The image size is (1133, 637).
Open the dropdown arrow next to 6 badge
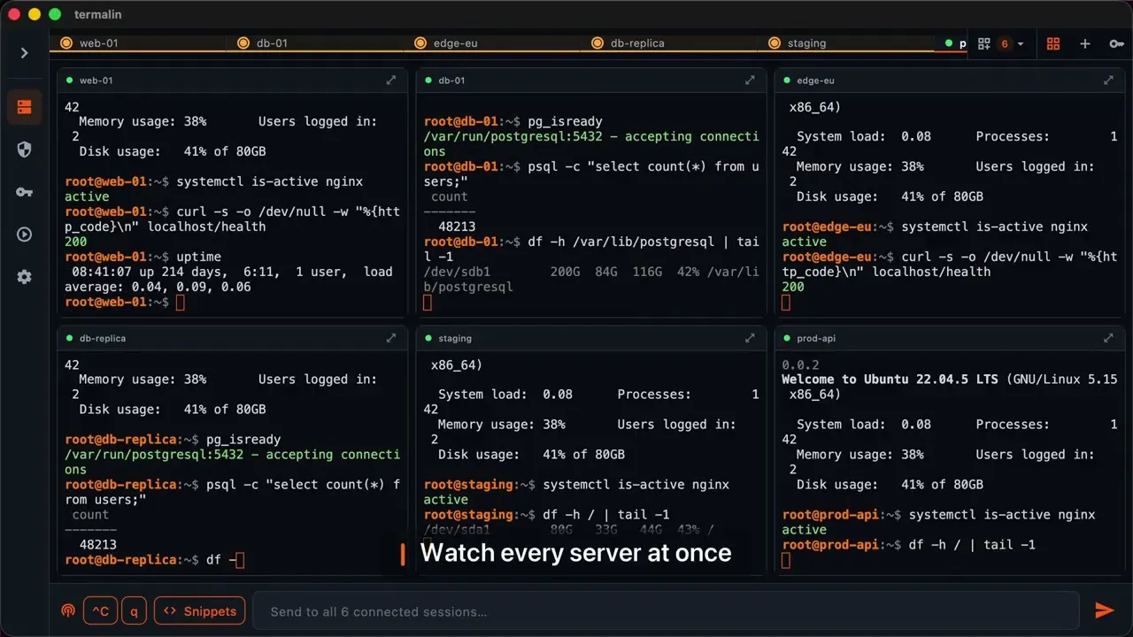click(x=1021, y=43)
